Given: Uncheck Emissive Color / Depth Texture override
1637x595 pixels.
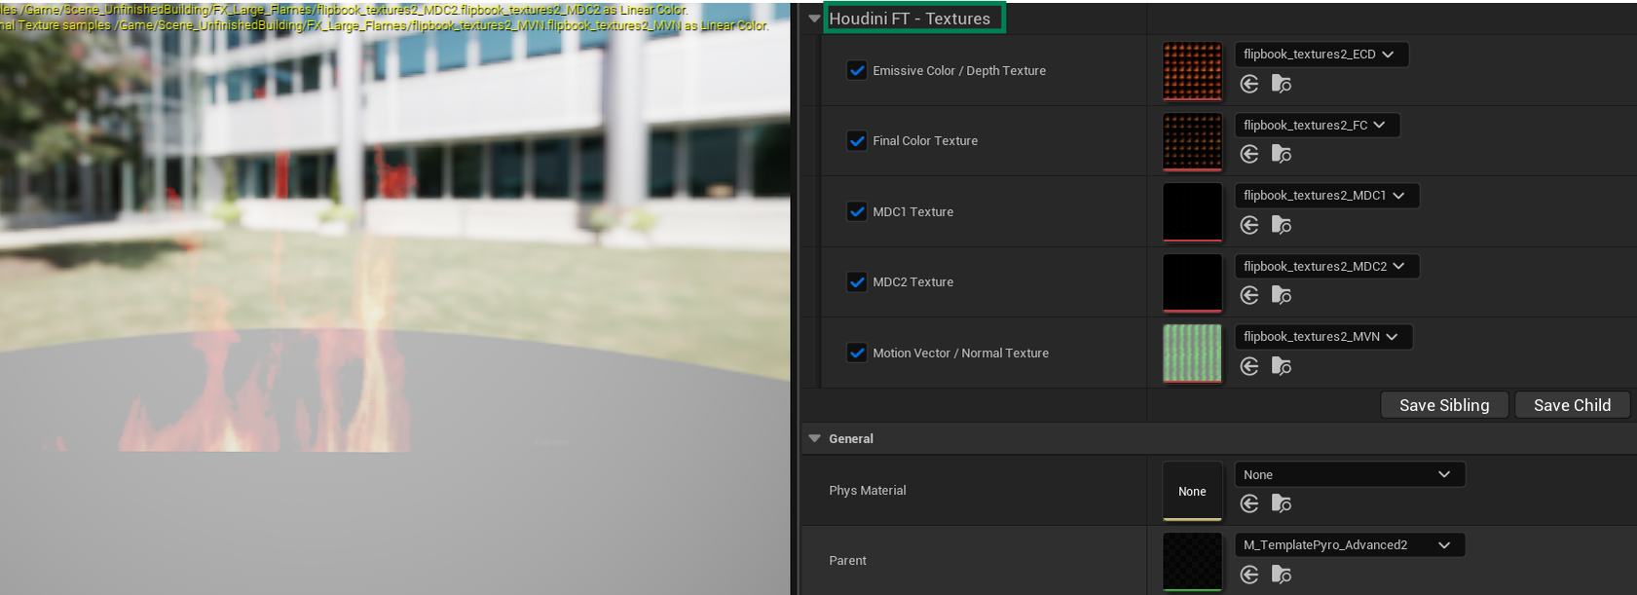Looking at the screenshot, I should pos(857,70).
